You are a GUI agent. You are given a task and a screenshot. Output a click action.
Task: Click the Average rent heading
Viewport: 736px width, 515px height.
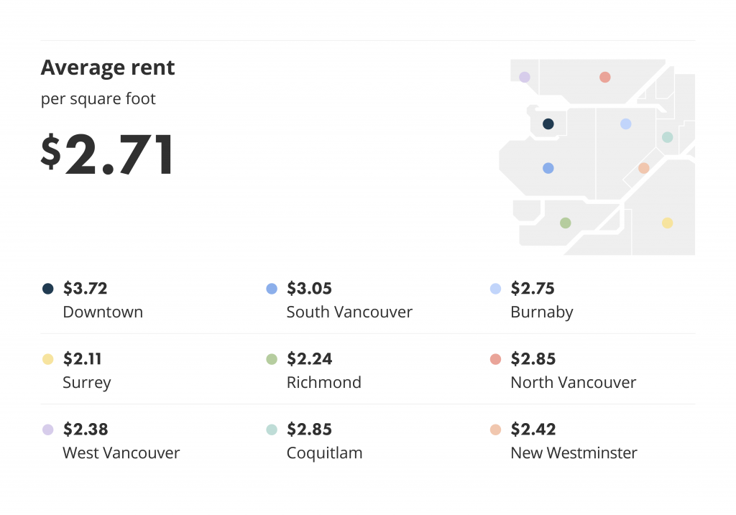pyautogui.click(x=108, y=68)
